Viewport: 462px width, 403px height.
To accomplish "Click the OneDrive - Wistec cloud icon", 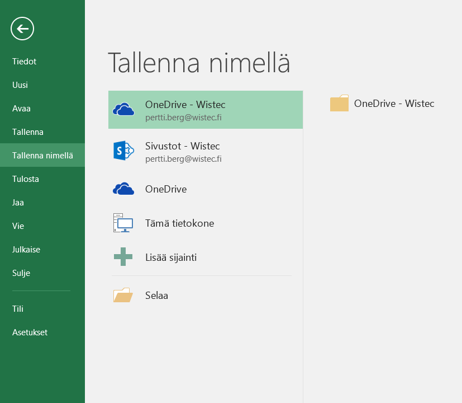I will coord(123,109).
